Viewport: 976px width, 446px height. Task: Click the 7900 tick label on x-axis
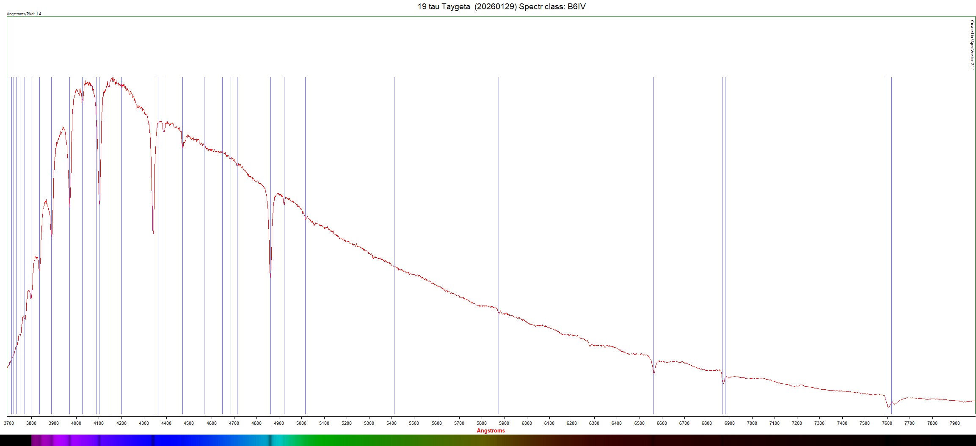955,423
